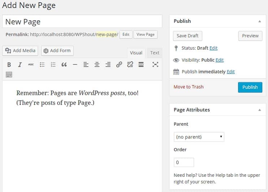The height and width of the screenshot is (192, 268).
Task: Insert horizontal line
Action: (x=75, y=65)
